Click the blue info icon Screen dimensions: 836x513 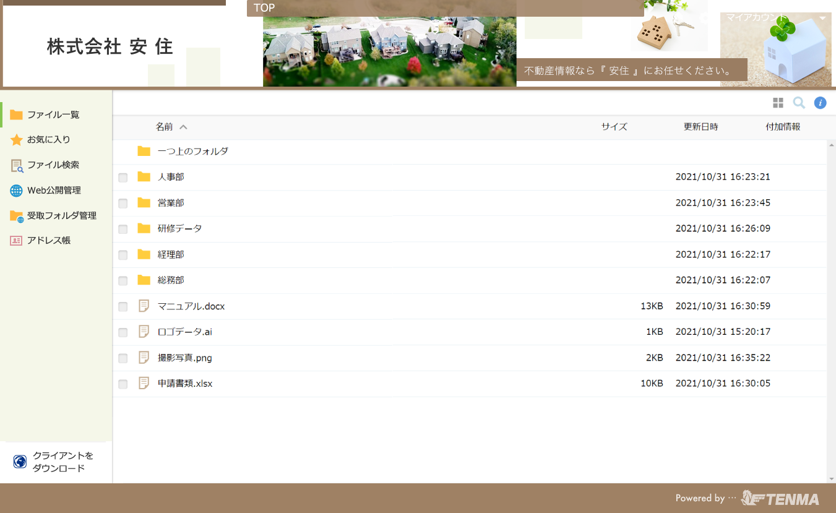pyautogui.click(x=820, y=103)
